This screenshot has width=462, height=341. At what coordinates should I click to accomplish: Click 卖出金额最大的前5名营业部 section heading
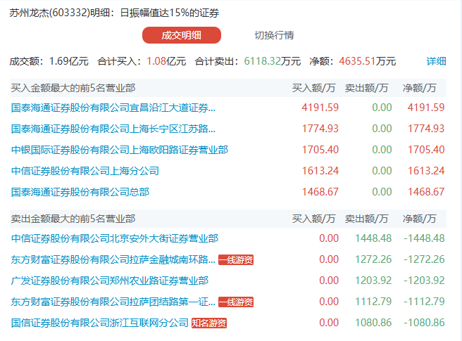coord(73,219)
